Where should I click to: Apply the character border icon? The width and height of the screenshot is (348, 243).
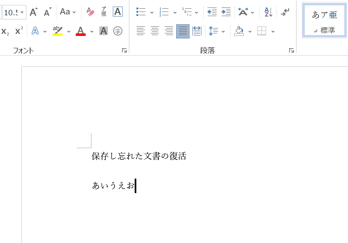tap(118, 11)
